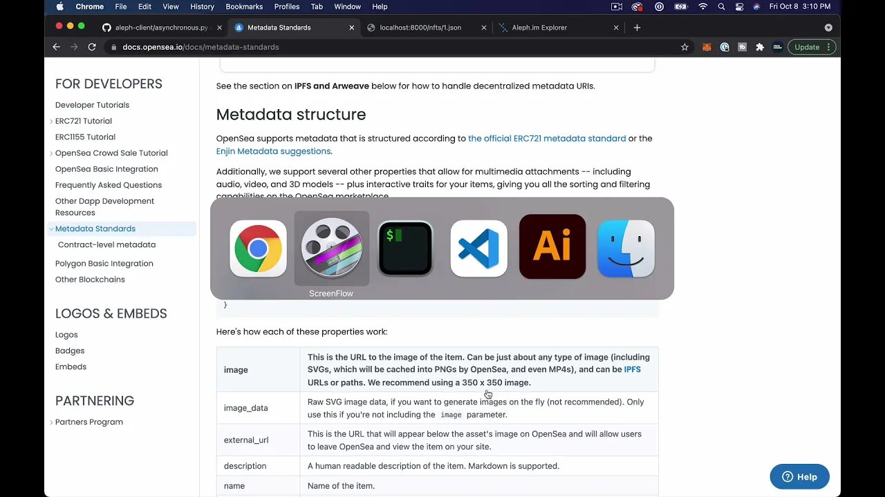Click the Apple menu logo
Image resolution: width=885 pixels, height=497 pixels.
tap(59, 6)
